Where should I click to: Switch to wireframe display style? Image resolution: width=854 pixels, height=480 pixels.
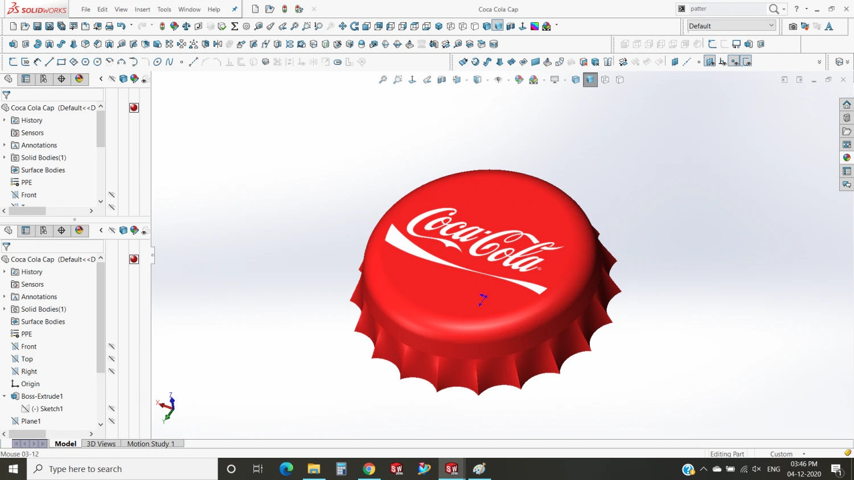tap(603, 80)
